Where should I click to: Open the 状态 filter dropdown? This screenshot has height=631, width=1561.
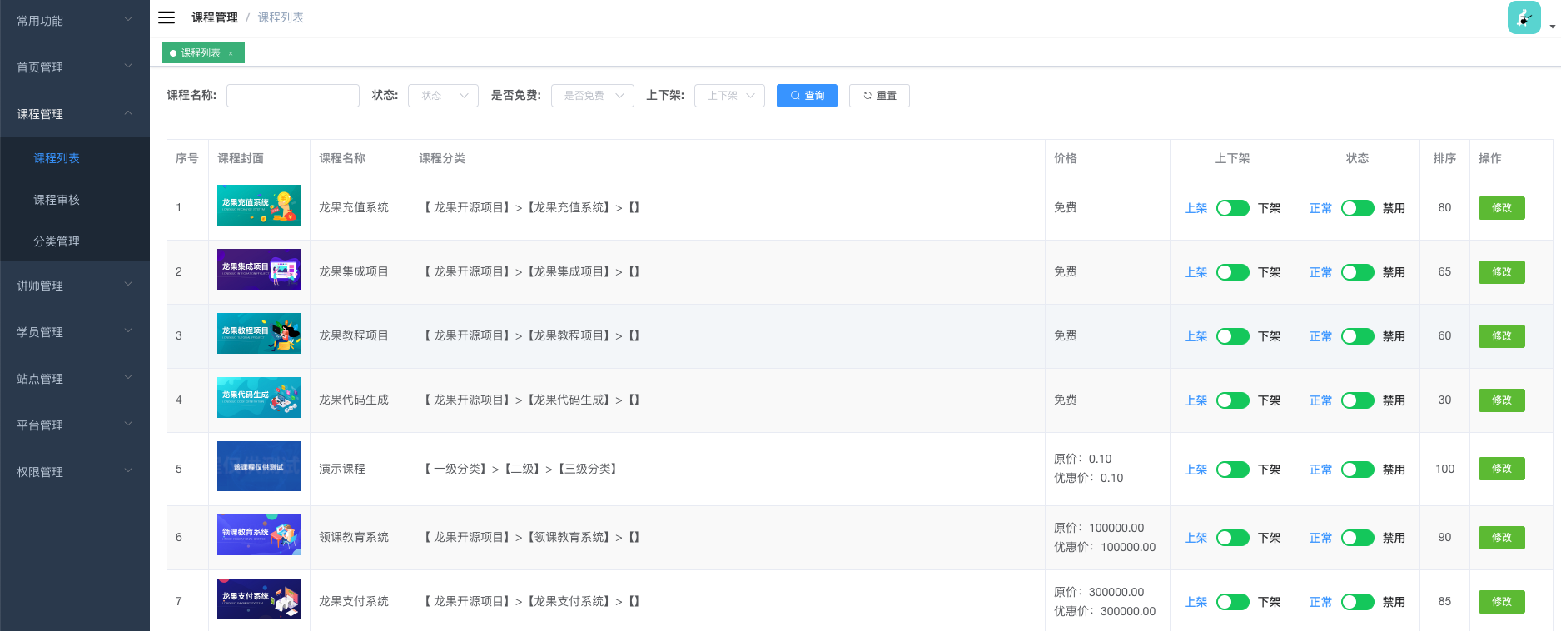[x=443, y=96]
